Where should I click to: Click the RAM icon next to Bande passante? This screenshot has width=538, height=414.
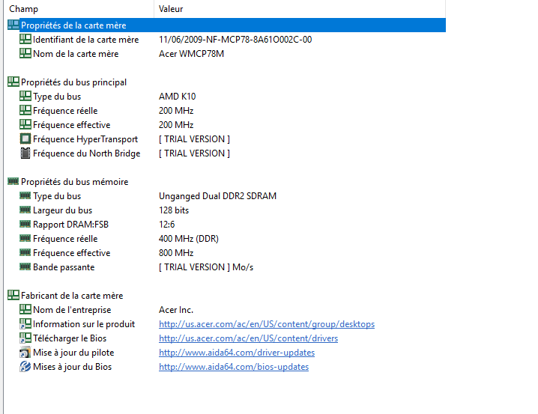point(25,267)
